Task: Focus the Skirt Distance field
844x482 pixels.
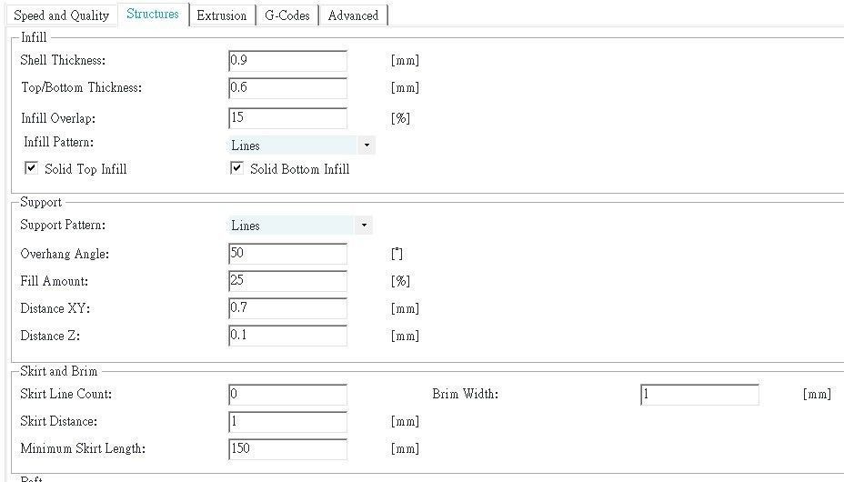Action: click(x=287, y=422)
